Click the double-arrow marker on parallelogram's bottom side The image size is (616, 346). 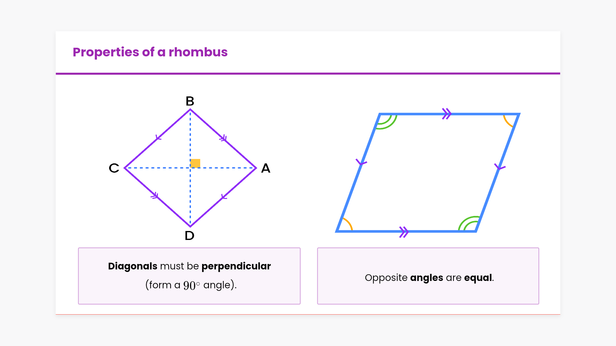pos(404,232)
